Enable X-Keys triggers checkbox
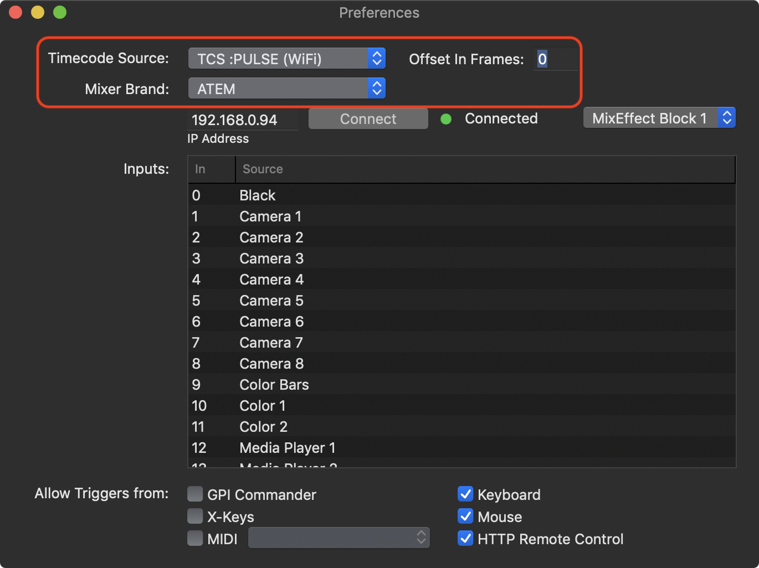 click(195, 516)
